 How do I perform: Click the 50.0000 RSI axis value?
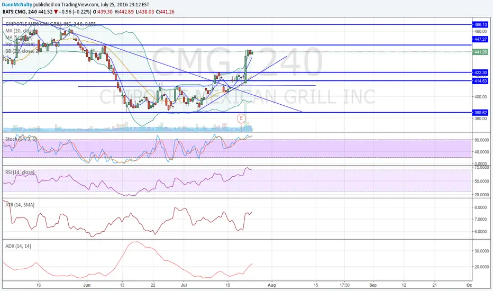click(x=481, y=181)
